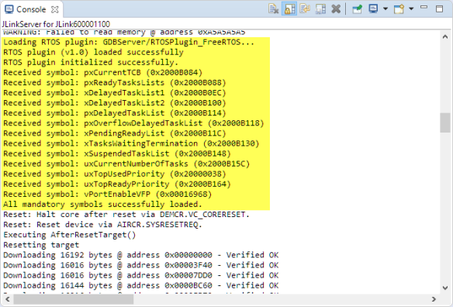Click the JLinkServer for JLink600001100 title
This screenshot has width=453, height=307.
pyautogui.click(x=56, y=24)
